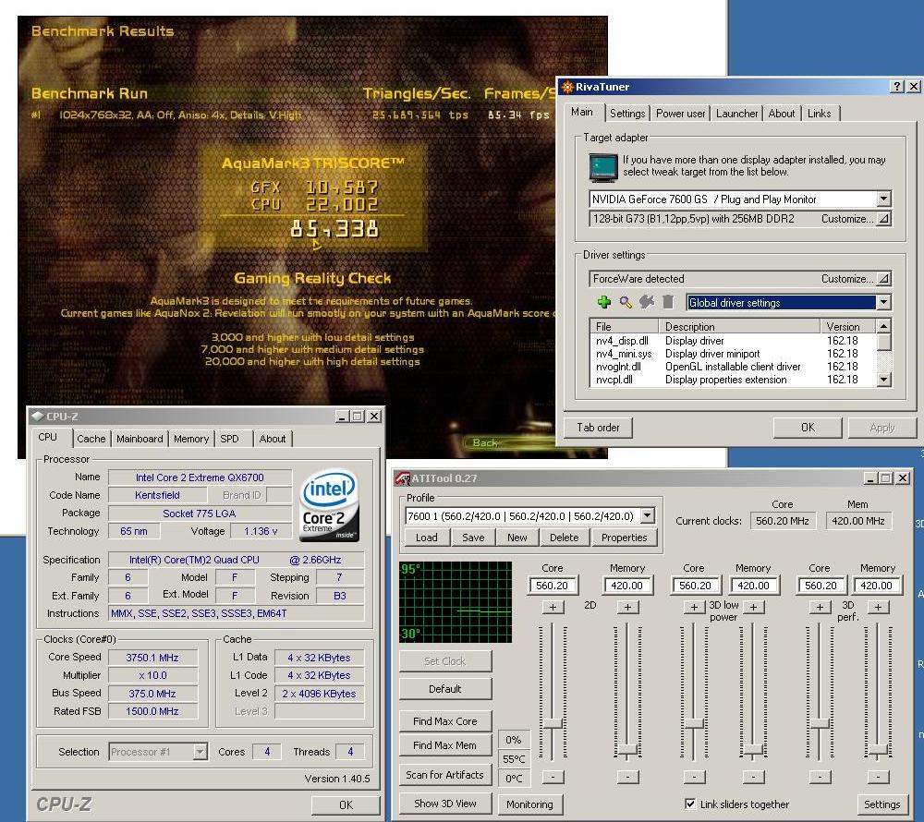The image size is (924, 822).
Task: Click the New profile button in ATITool
Action: click(517, 538)
